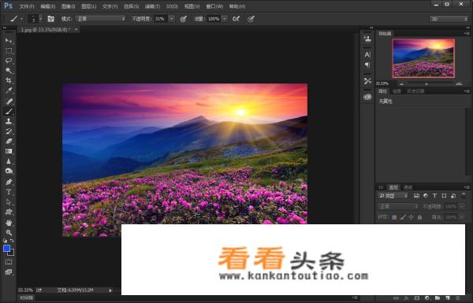Screen dimensions: 473x303
Task: Toggle pressure for size button
Action: (x=251, y=19)
